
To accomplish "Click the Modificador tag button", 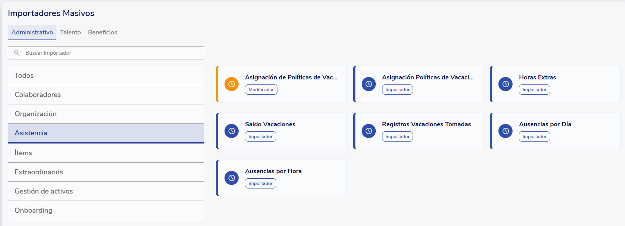I will (x=261, y=90).
